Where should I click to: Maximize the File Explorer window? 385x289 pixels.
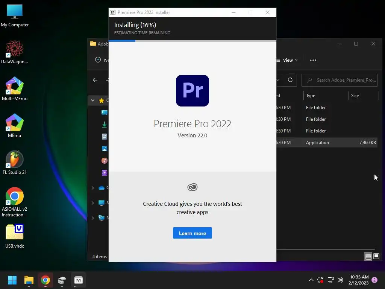(356, 44)
